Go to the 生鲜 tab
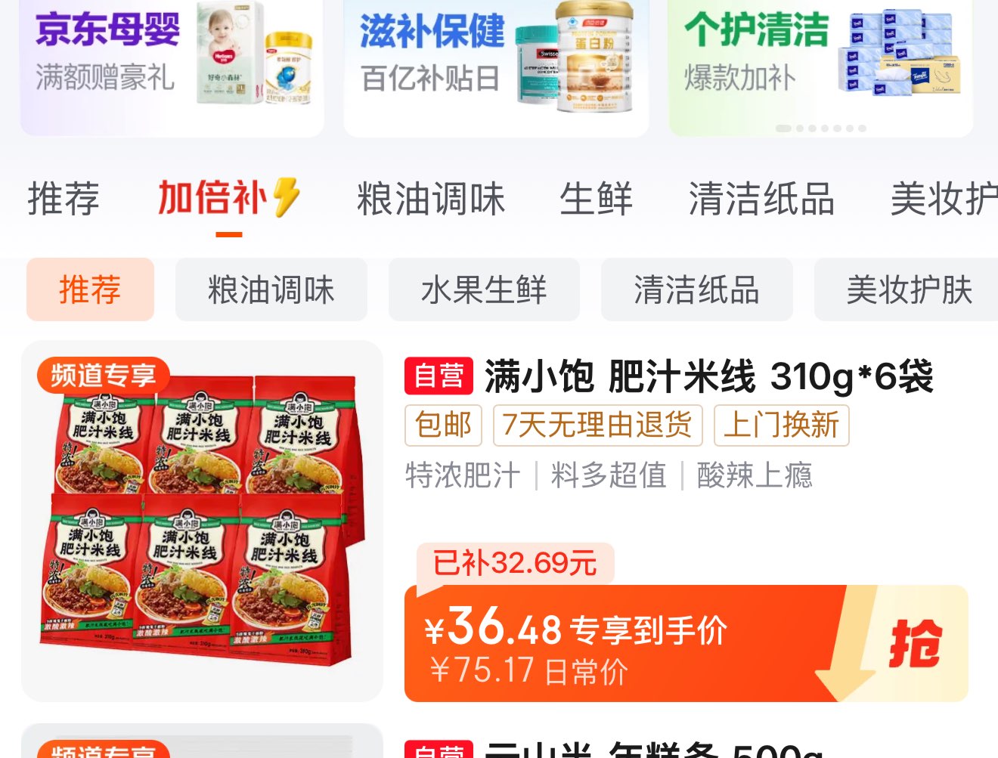Viewport: 998px width, 758px height. (x=596, y=199)
